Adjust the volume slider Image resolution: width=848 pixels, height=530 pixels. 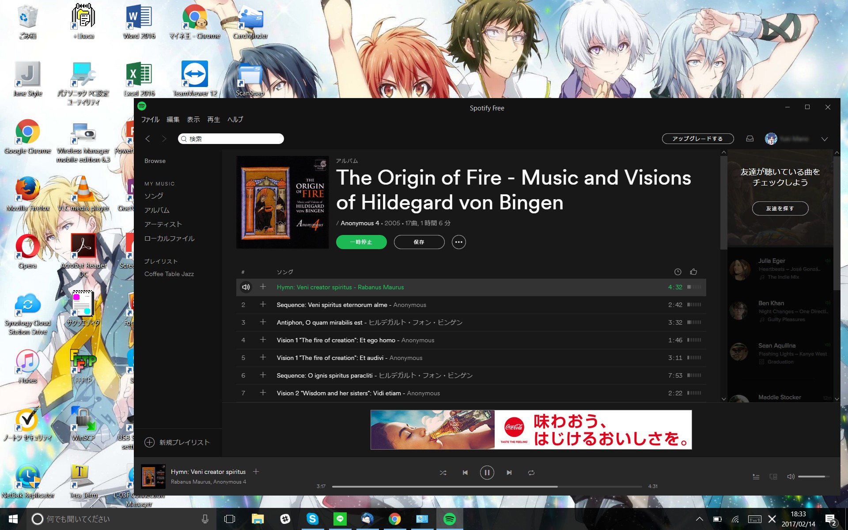click(x=813, y=477)
